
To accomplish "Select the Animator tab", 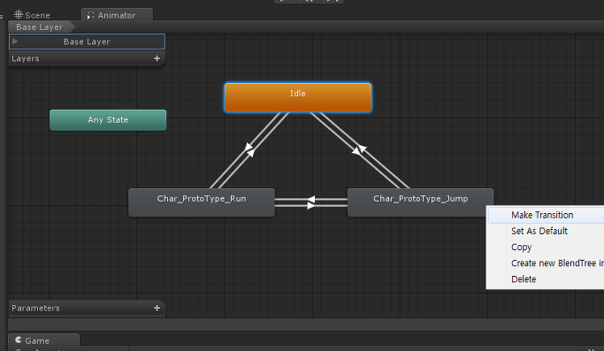I will [x=117, y=15].
